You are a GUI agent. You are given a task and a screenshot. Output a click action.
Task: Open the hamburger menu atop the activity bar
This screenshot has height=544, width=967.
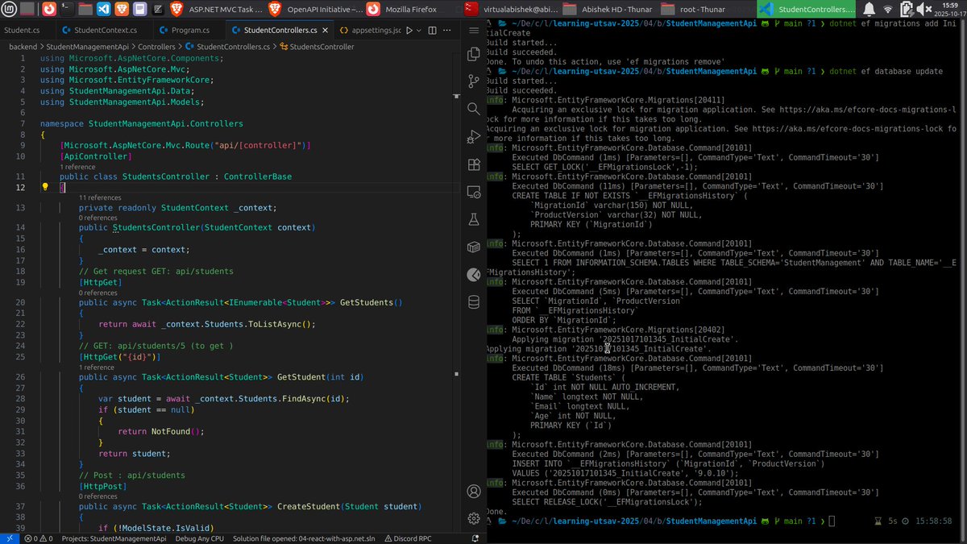coord(473,30)
